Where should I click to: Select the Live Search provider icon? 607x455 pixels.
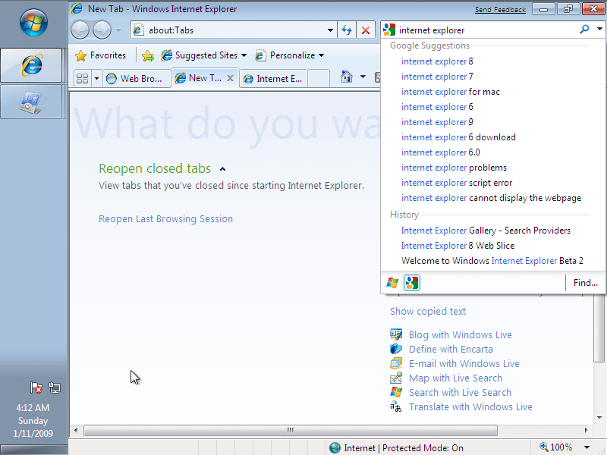pos(392,283)
